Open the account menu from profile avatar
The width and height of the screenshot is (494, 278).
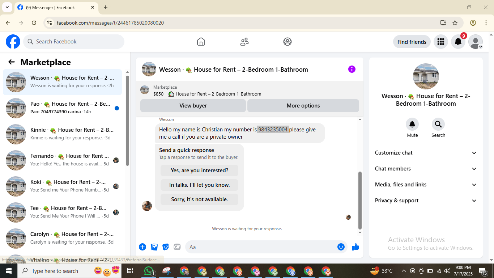(x=476, y=42)
